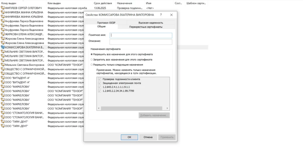Focus the Понятное имя text field
This screenshot has width=303, height=155.
coord(141,35)
